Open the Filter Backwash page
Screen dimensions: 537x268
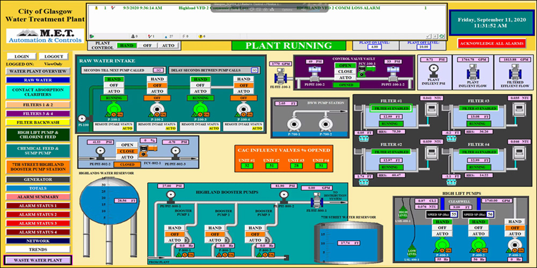tap(38, 122)
